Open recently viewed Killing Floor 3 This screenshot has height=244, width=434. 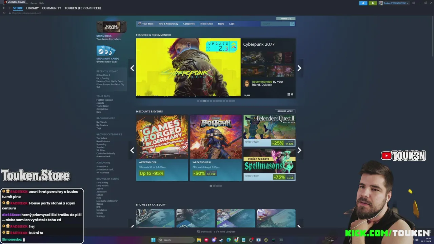point(103,75)
